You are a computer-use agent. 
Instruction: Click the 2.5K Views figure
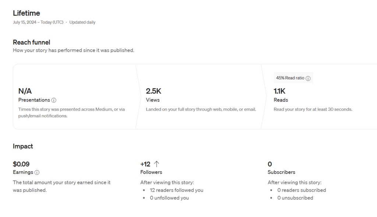point(153,90)
